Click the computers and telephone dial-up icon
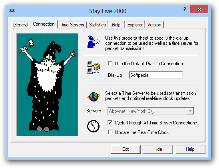The width and height of the screenshot is (219, 168). coord(94,68)
